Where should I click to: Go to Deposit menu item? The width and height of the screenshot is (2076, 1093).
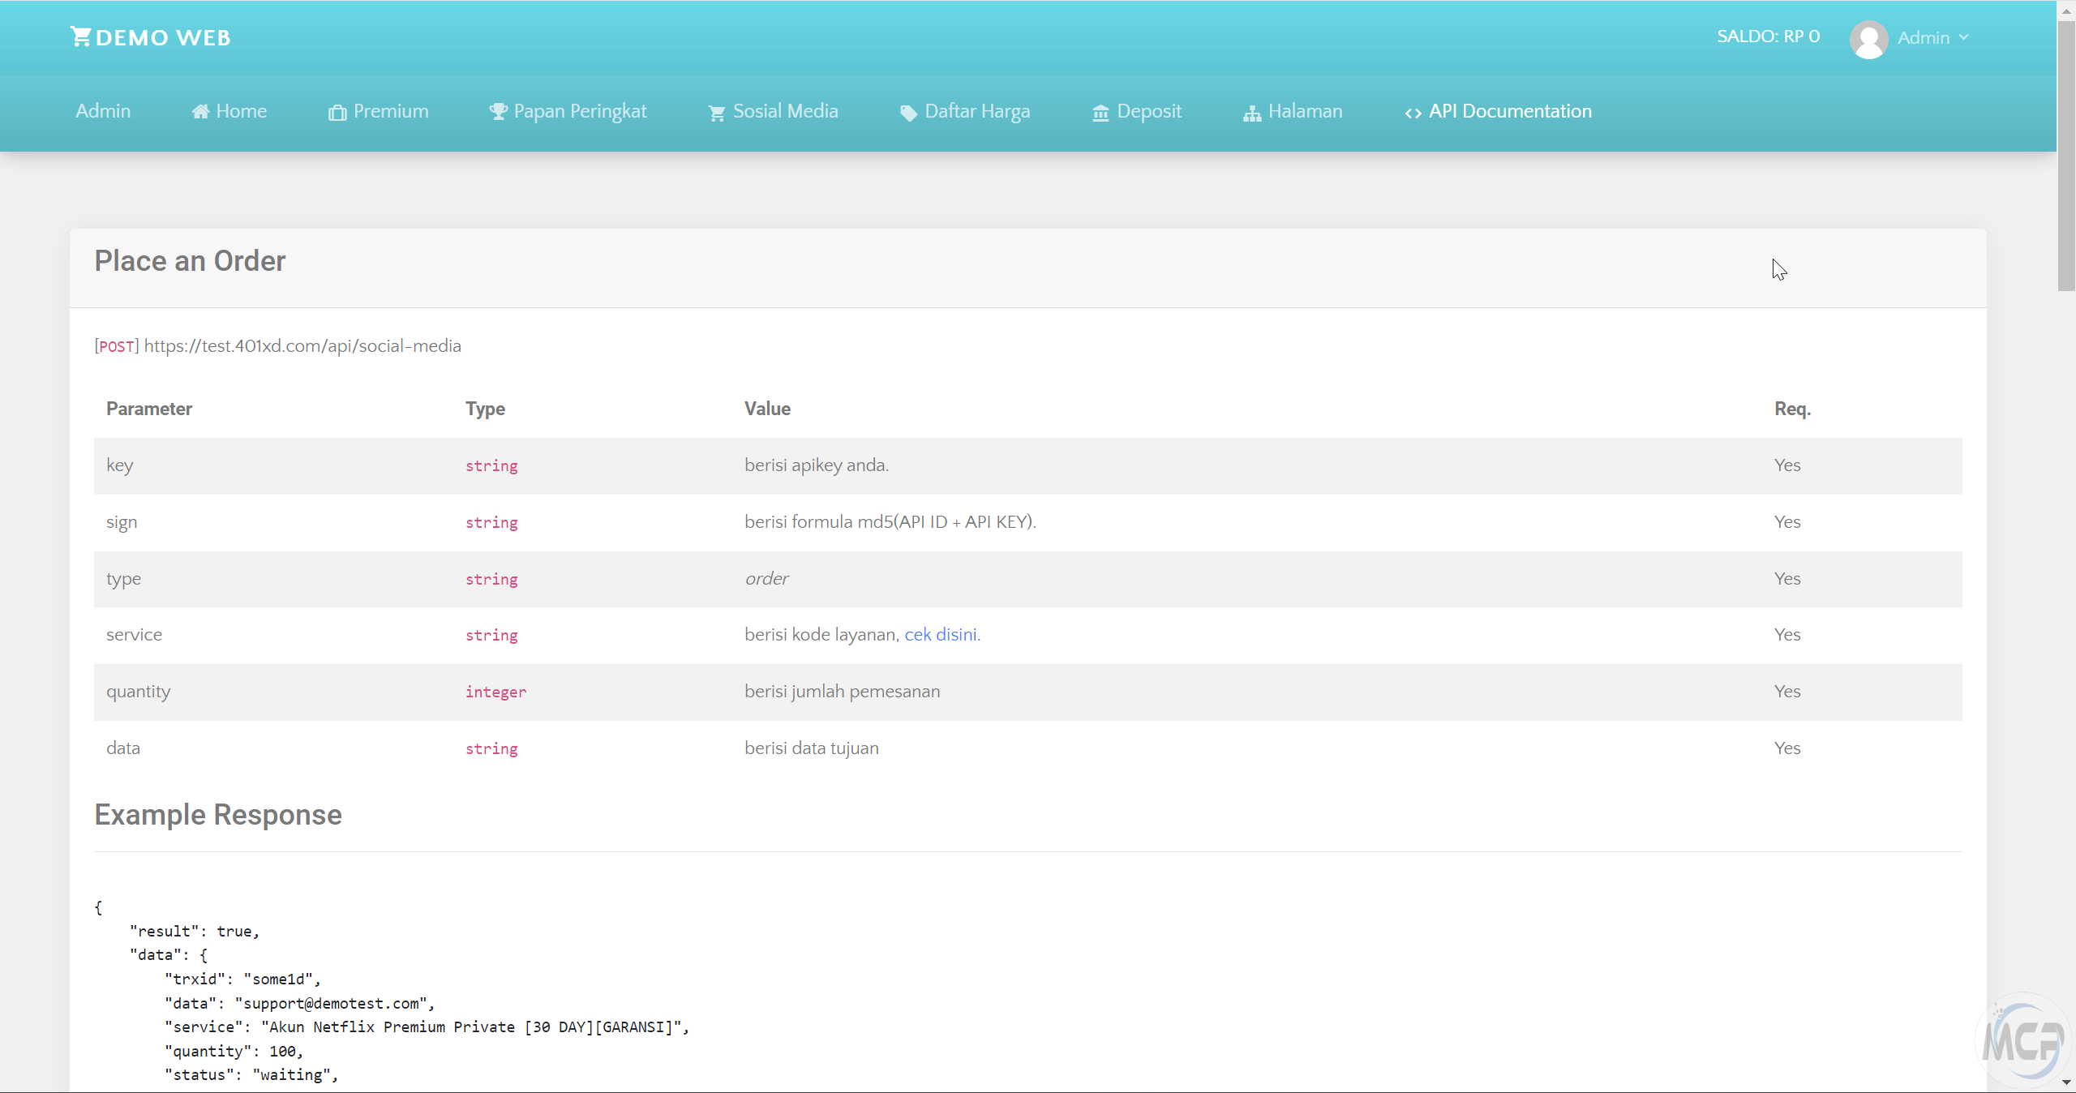tap(1149, 111)
